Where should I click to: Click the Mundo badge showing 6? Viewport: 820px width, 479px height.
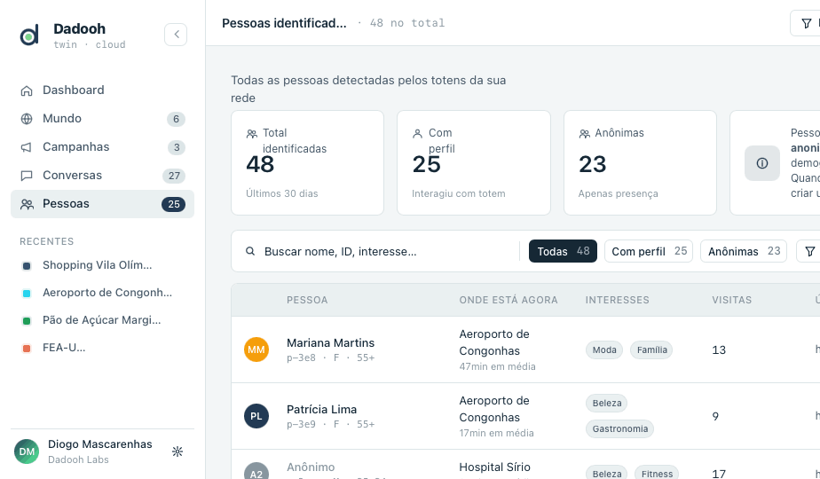tap(177, 119)
